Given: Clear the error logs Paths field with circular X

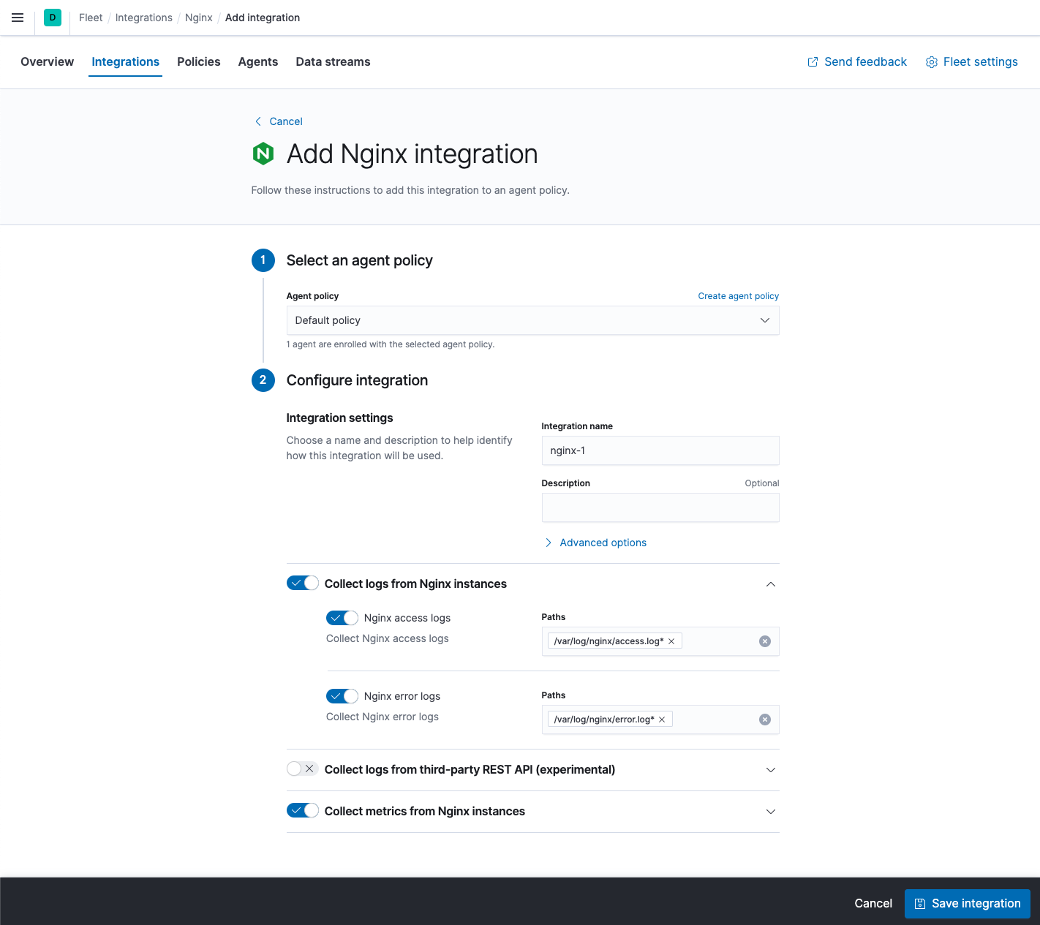Looking at the screenshot, I should pyautogui.click(x=765, y=720).
